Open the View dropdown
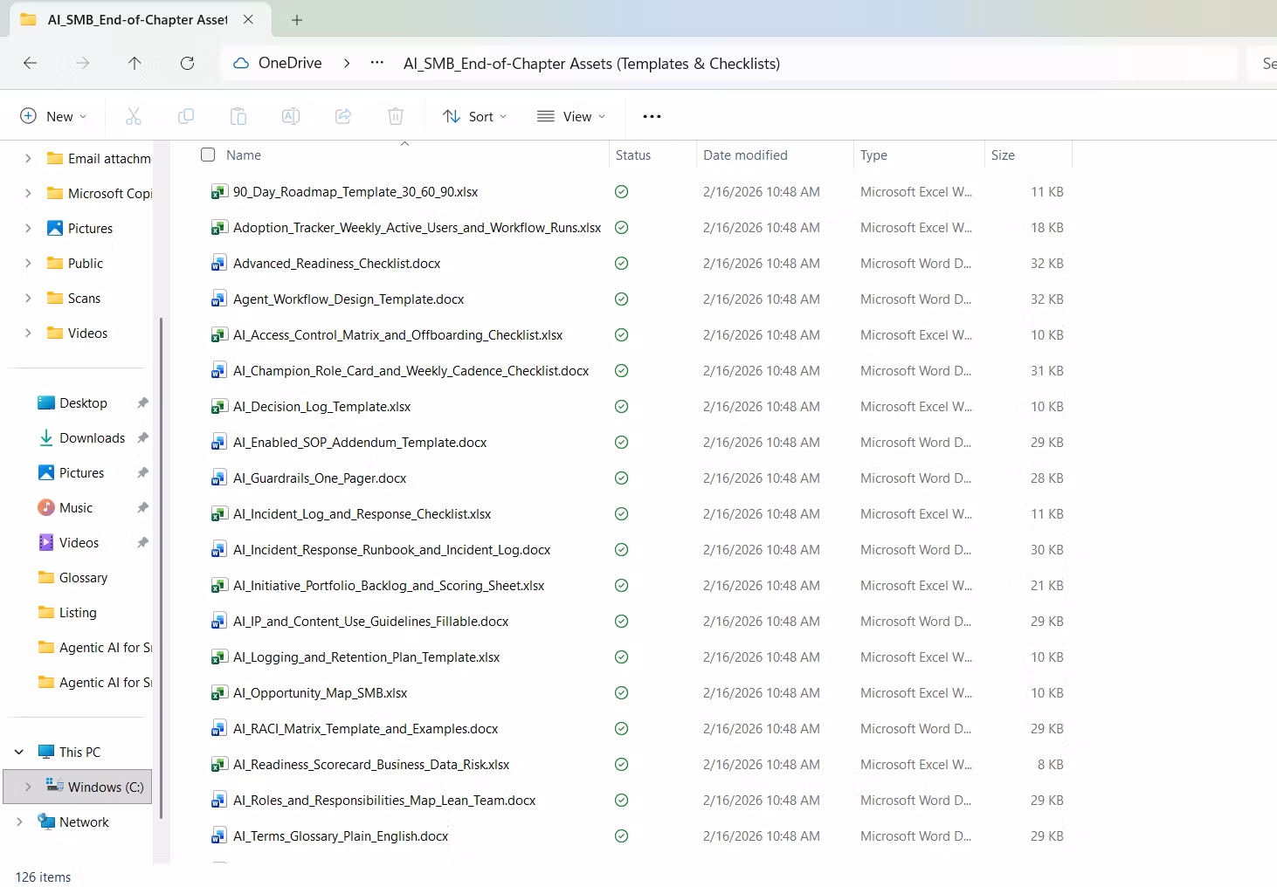The width and height of the screenshot is (1277, 887). click(x=571, y=116)
